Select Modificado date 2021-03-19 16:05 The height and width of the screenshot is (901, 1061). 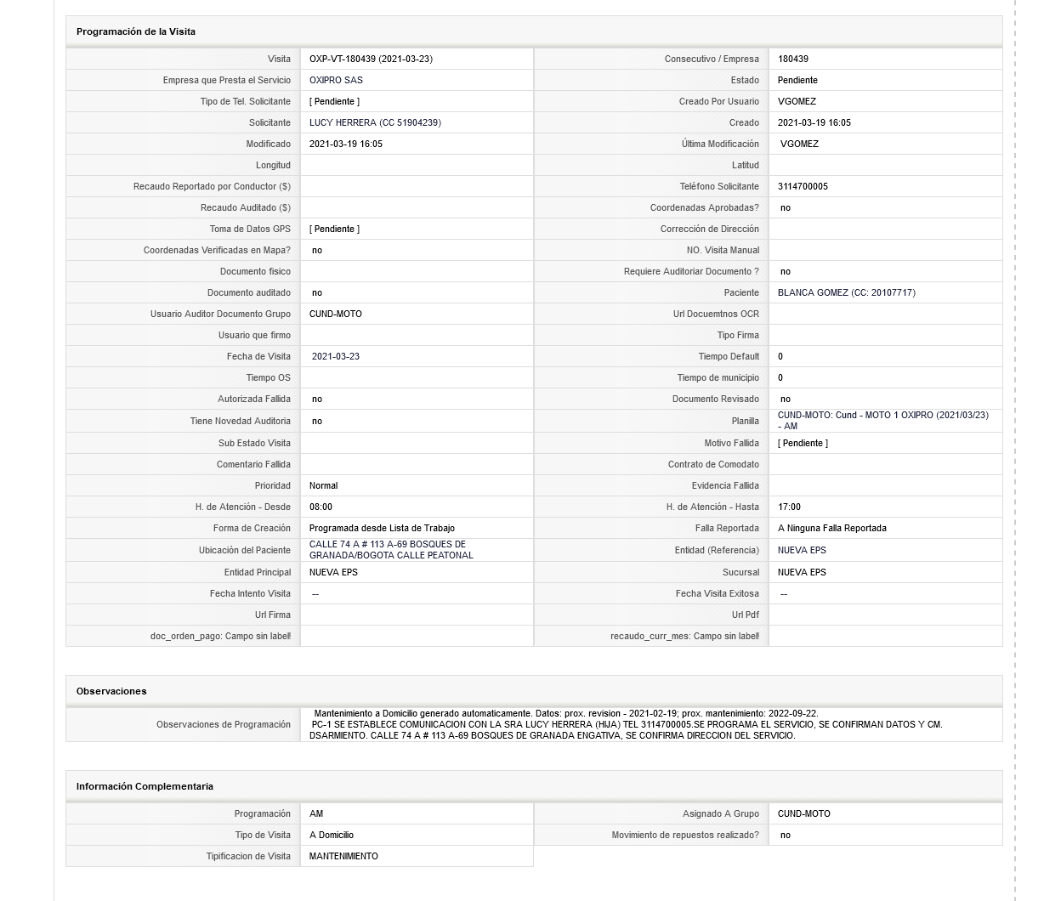coord(346,144)
